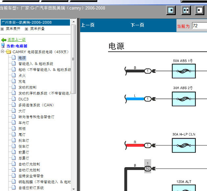
Task: Open the 充电 circuit page
Action: 22,81
